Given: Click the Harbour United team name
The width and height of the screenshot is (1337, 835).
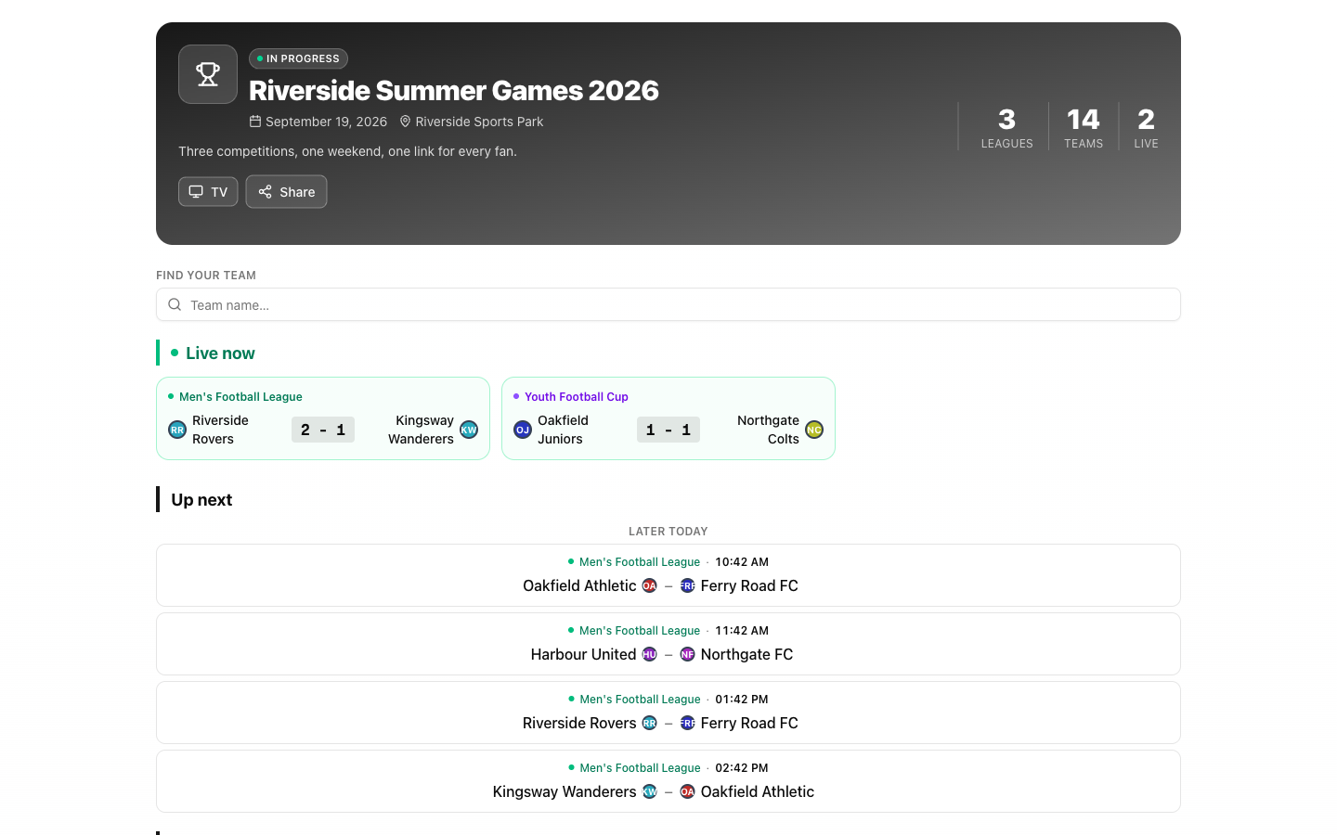Looking at the screenshot, I should 583,654.
